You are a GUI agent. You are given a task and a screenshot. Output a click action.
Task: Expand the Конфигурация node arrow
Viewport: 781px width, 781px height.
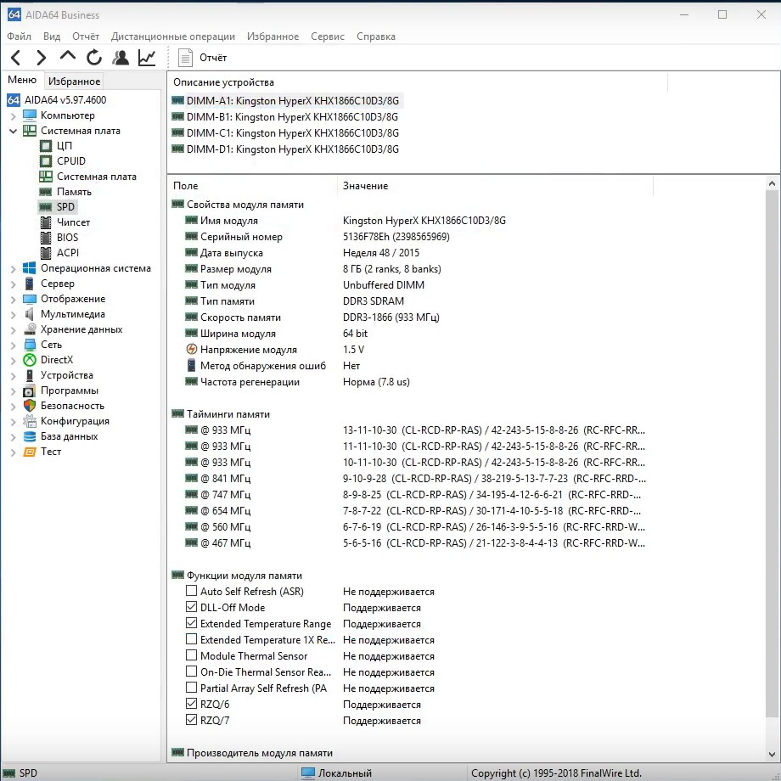point(13,422)
